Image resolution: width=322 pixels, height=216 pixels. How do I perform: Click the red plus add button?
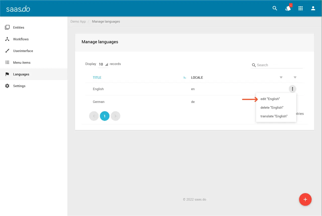click(x=305, y=200)
